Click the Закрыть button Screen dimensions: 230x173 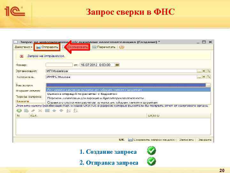click(205, 140)
